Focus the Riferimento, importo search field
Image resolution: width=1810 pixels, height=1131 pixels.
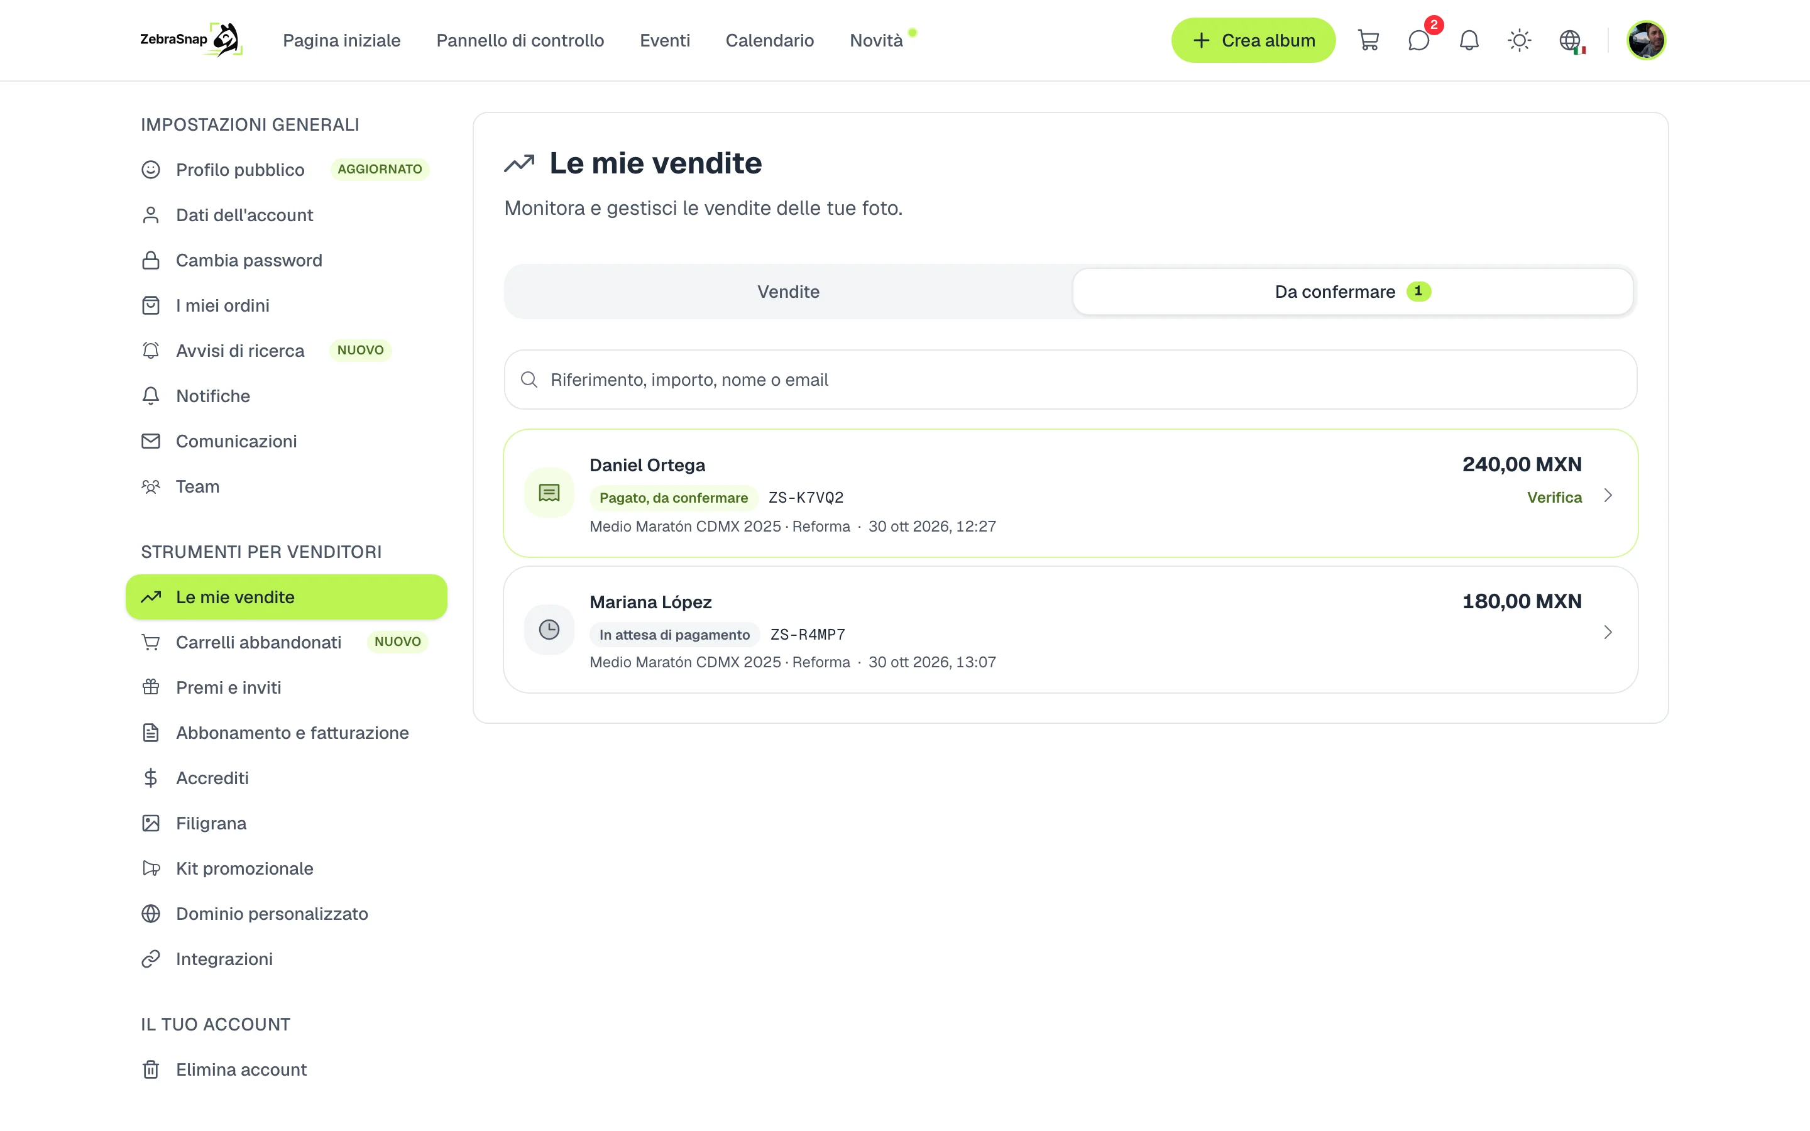pos(1070,380)
